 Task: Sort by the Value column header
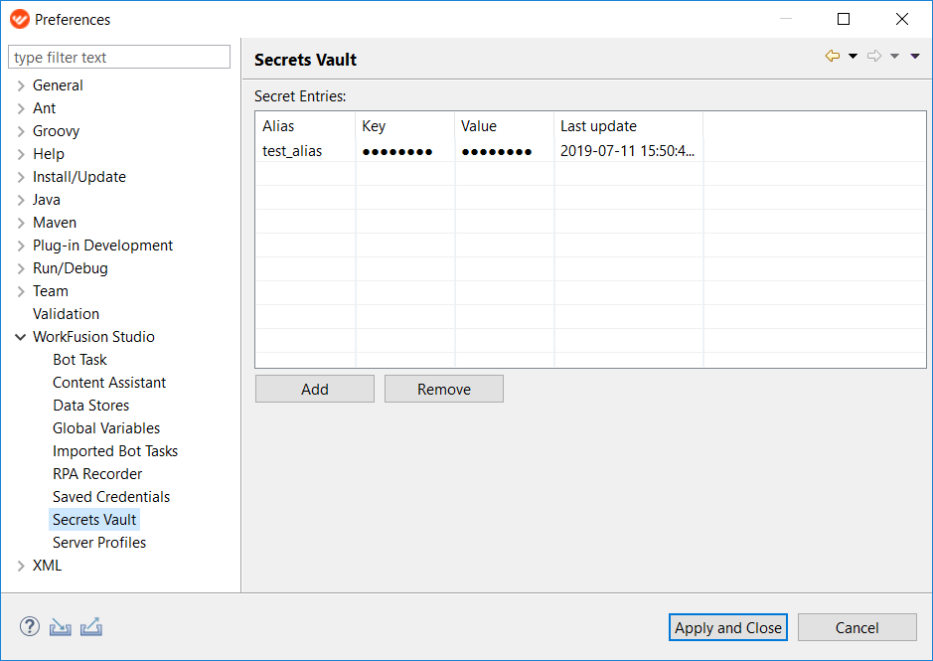click(505, 126)
